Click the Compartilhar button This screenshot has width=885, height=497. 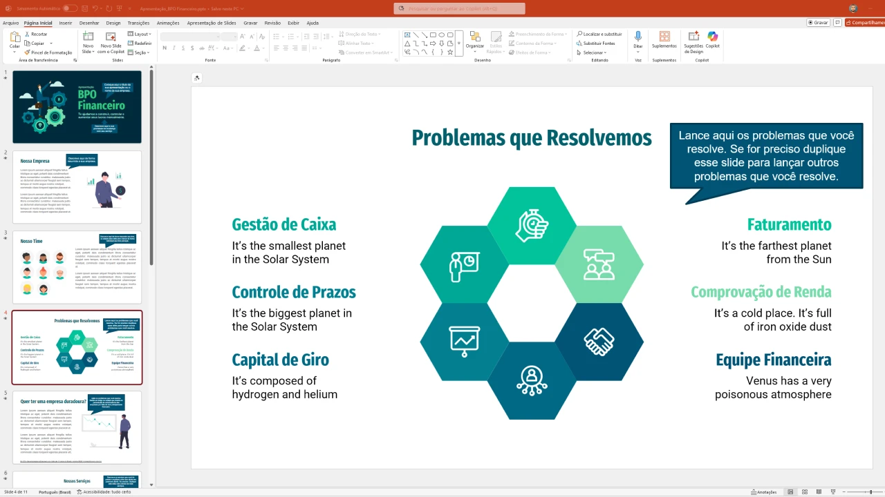866,23
